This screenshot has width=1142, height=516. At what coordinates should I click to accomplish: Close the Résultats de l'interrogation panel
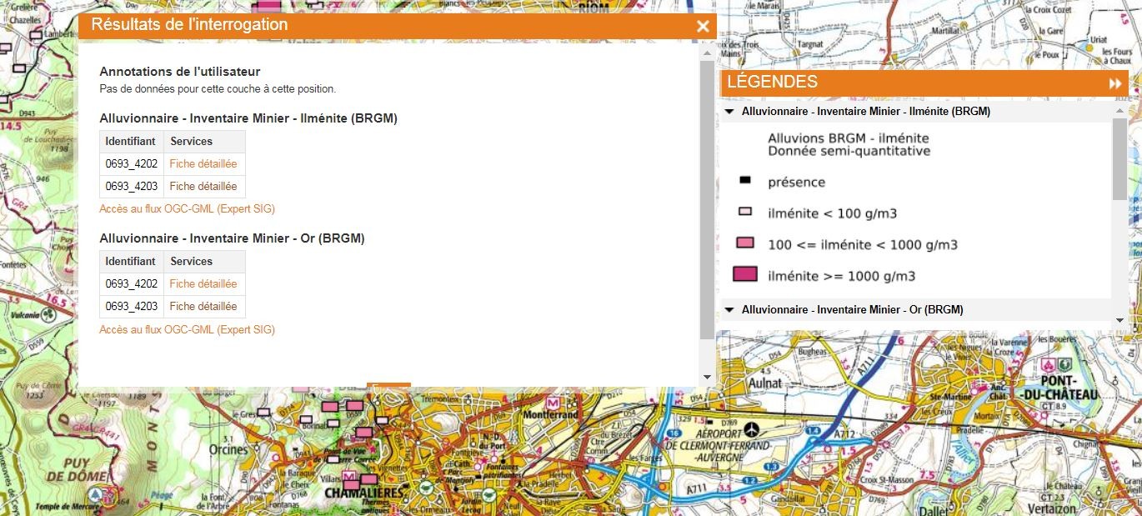(703, 27)
